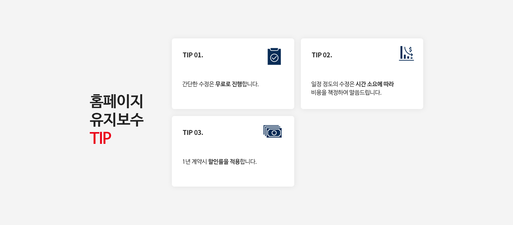Image resolution: width=513 pixels, height=225 pixels.
Task: Click the TIP 02. label
Action: 322,55
